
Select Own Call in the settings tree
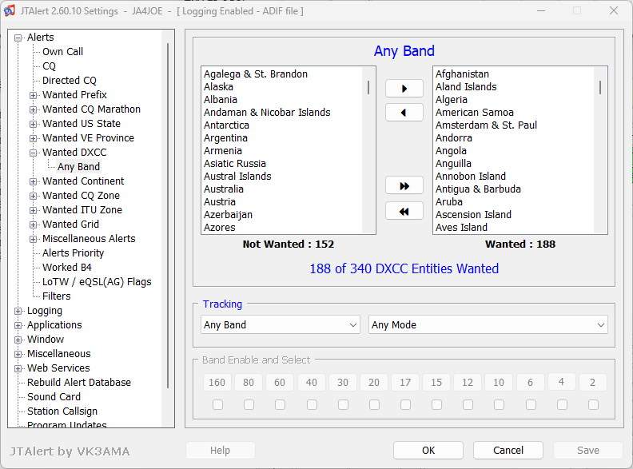(62, 52)
